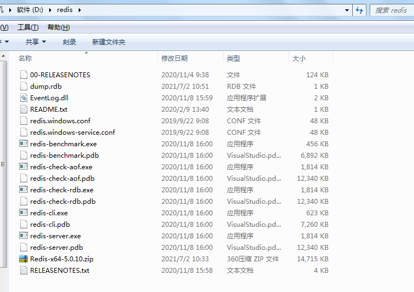Screen dimensions: 414x292
Task: Select the redis-benchmark.exe file name
Action: point(63,144)
